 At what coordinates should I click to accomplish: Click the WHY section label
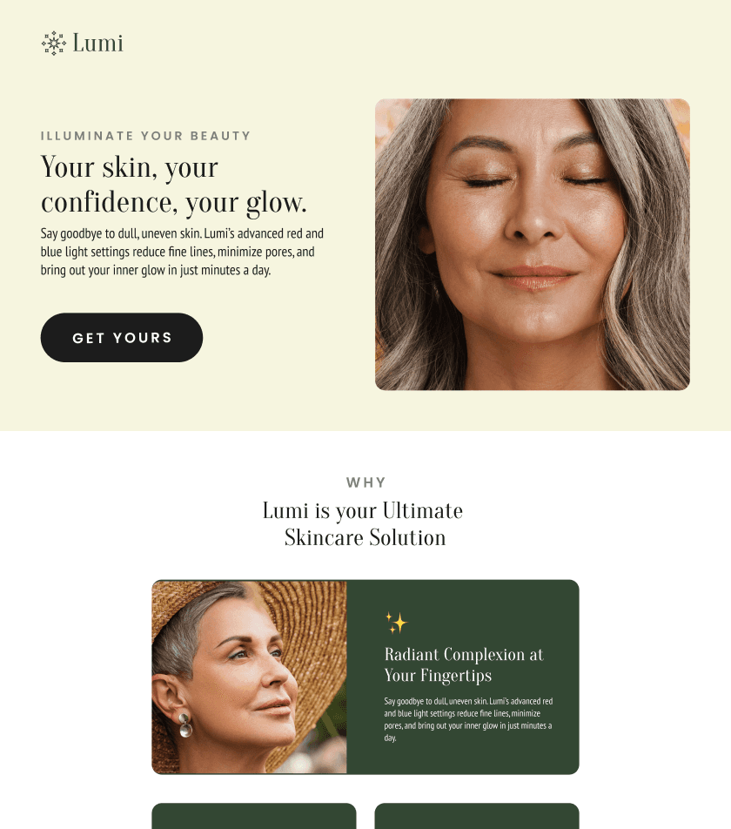(366, 482)
